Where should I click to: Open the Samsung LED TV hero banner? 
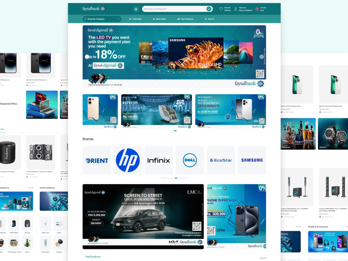pyautogui.click(x=174, y=57)
